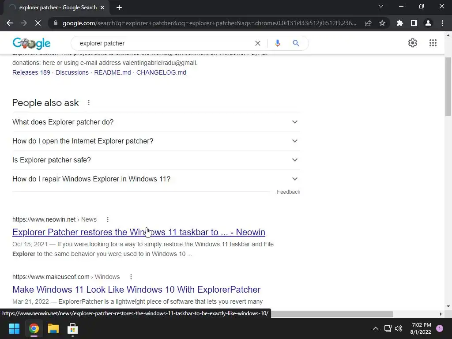Click the address bar URL
Viewport: 452px width, 339px height.
tap(209, 23)
